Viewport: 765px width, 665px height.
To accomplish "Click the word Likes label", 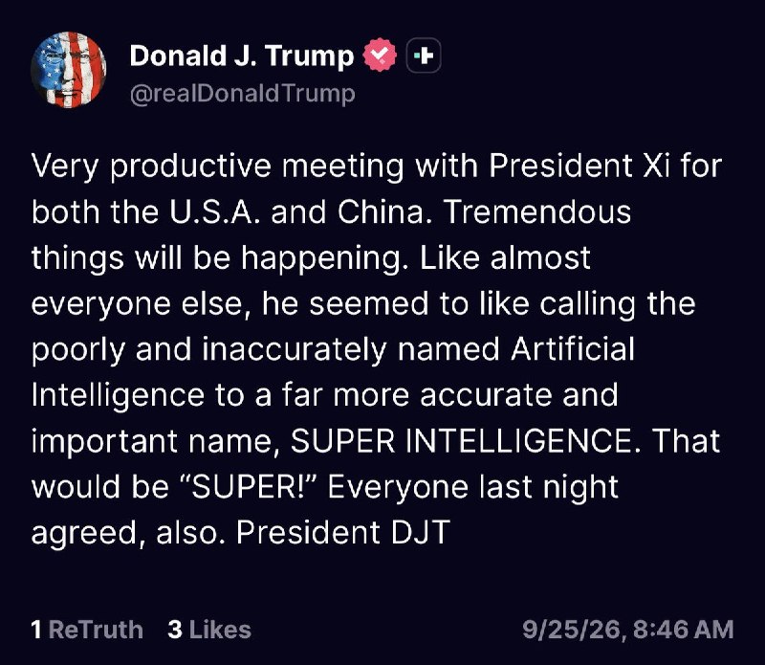I will pos(220,630).
